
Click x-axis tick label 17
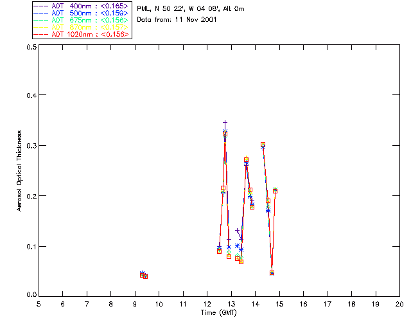328,305
